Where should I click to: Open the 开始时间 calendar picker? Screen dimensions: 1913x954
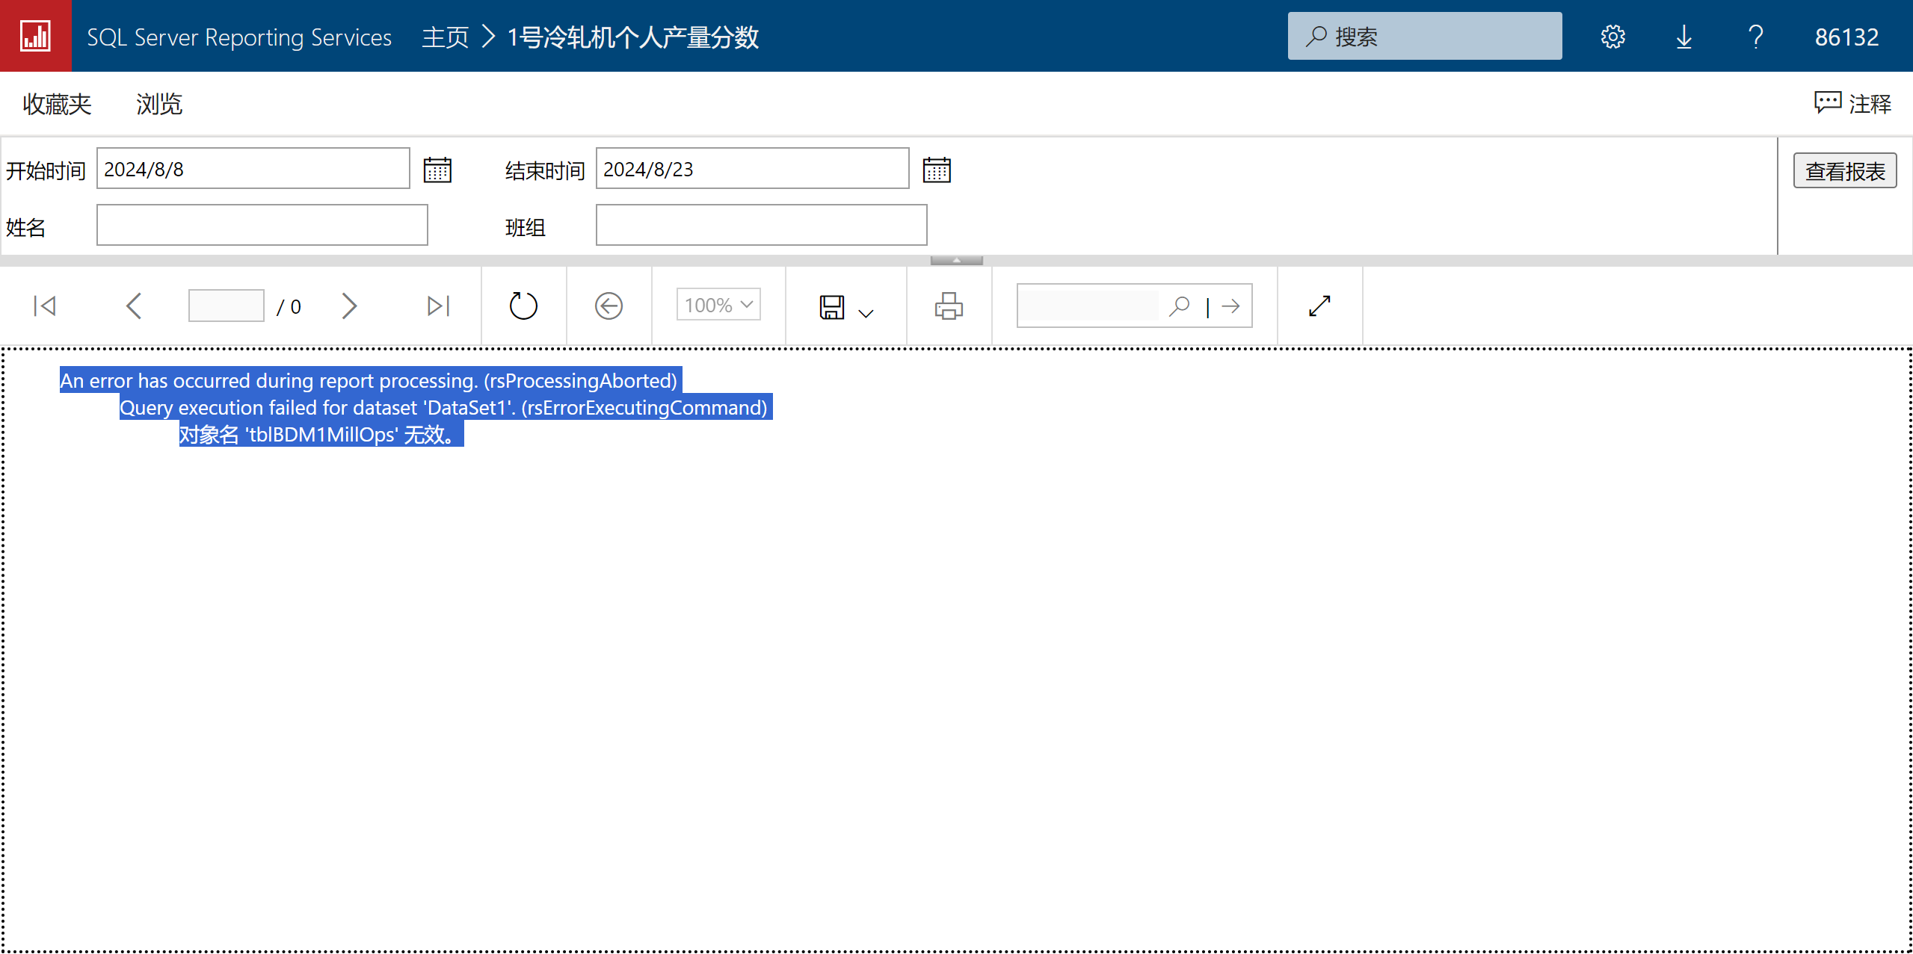[x=437, y=170]
